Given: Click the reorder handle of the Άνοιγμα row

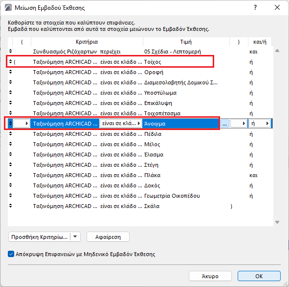Looking at the screenshot, I should point(10,123).
